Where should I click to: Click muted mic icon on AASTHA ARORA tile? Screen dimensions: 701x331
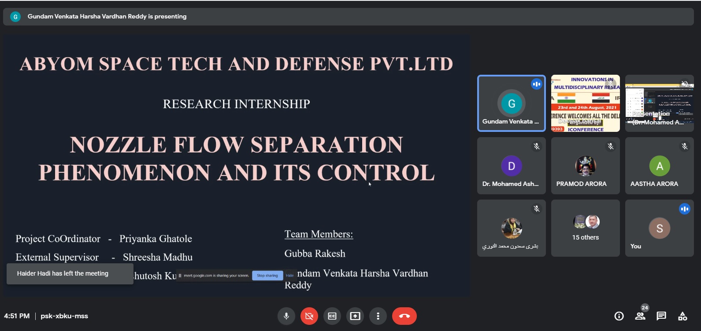685,146
